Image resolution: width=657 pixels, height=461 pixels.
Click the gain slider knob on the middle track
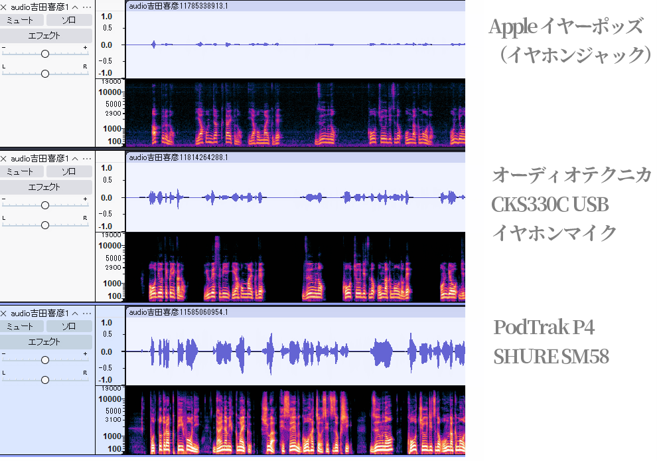click(x=45, y=205)
